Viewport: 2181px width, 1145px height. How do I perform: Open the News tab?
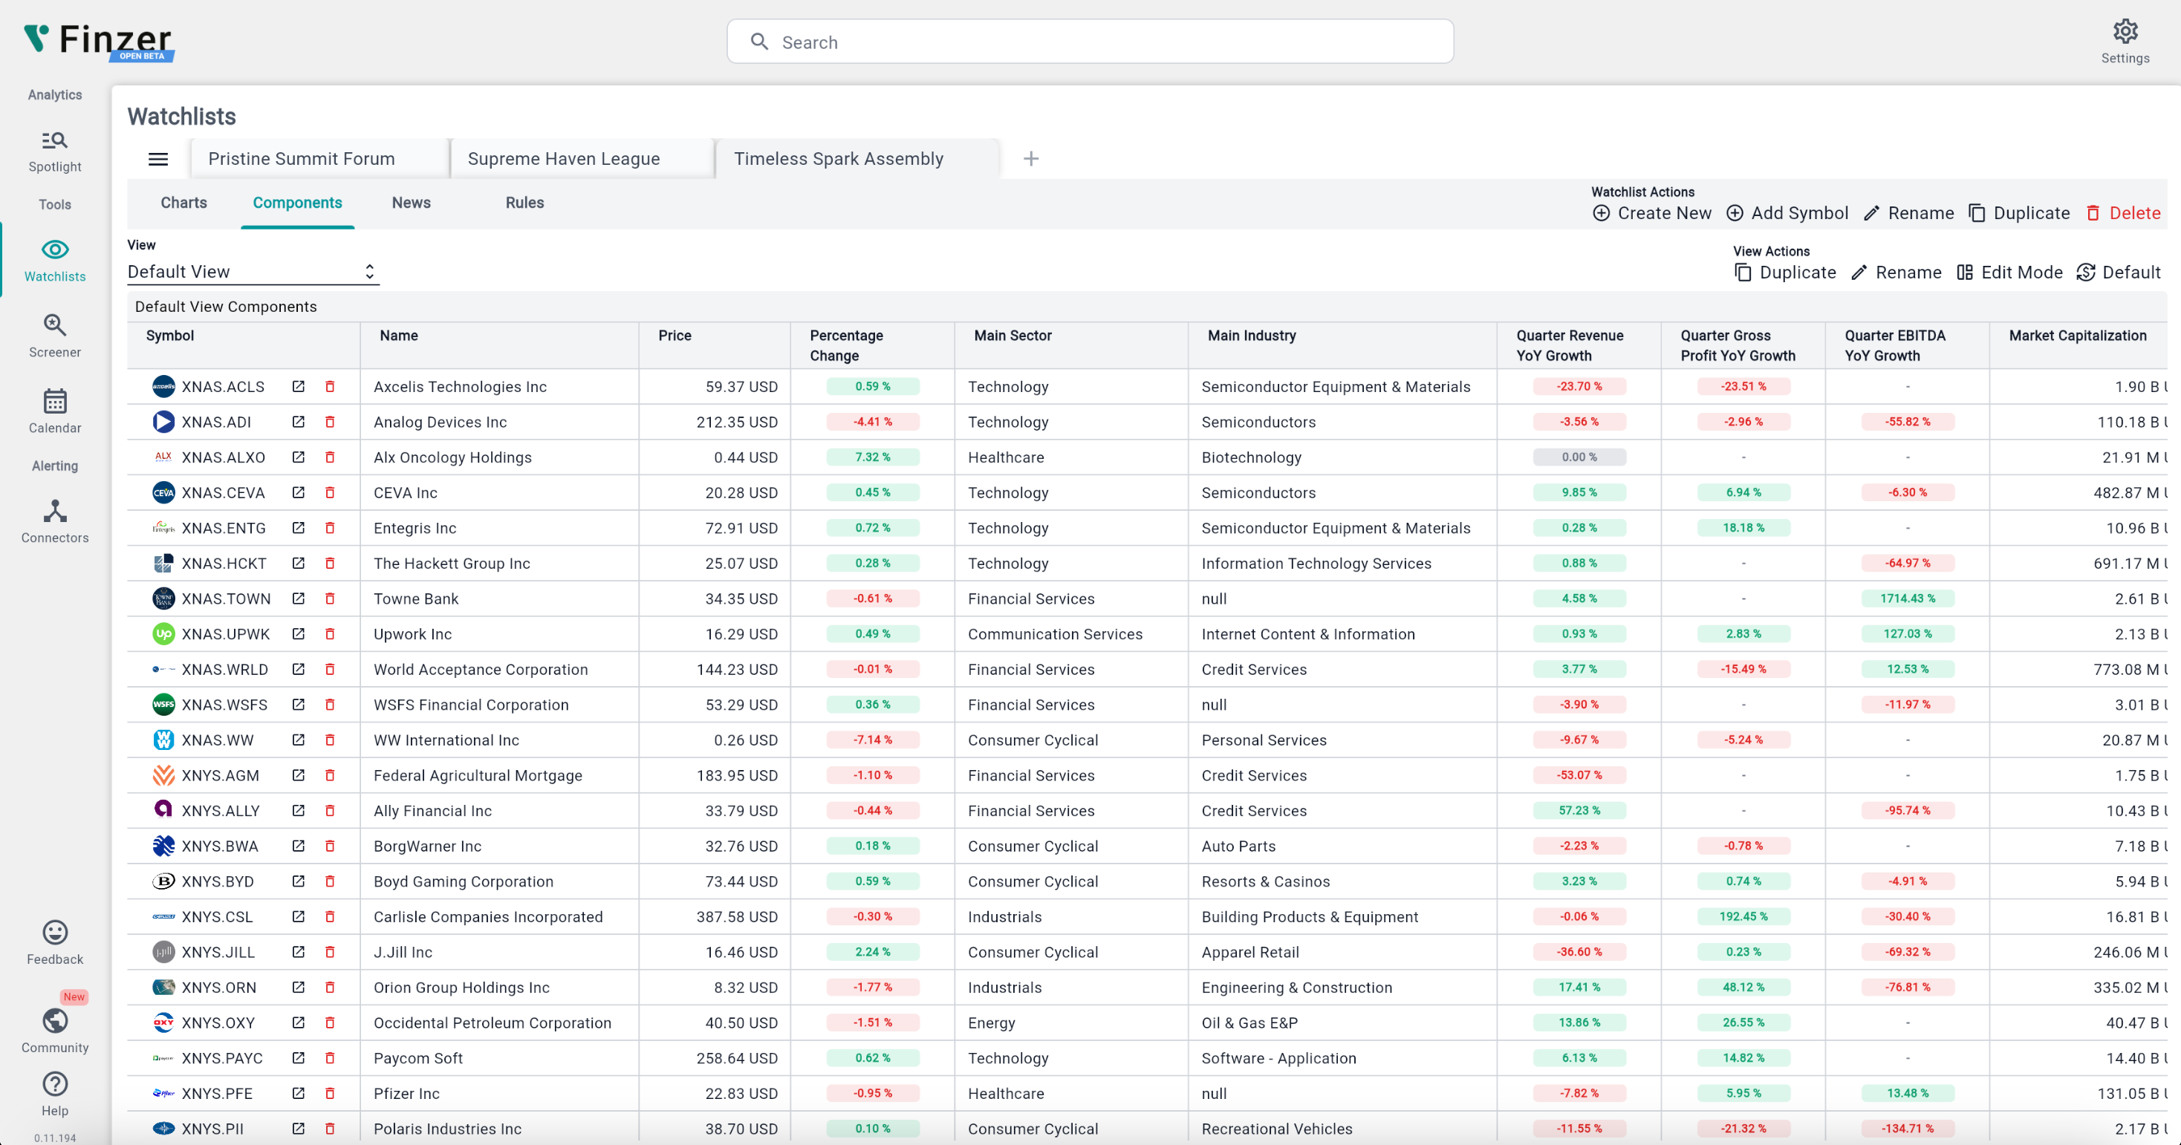[x=412, y=203]
